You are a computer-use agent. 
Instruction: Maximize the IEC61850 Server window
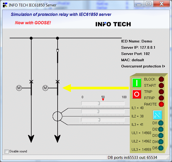(x=149, y=4)
